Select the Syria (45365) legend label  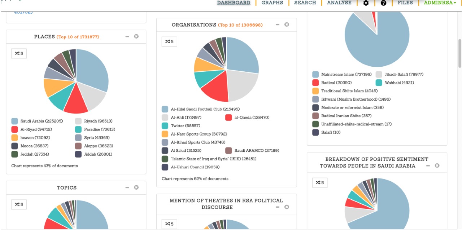[x=97, y=138]
